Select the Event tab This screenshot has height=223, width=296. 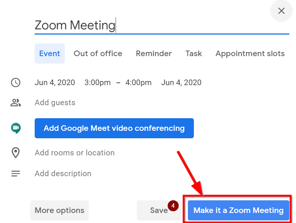(x=50, y=54)
